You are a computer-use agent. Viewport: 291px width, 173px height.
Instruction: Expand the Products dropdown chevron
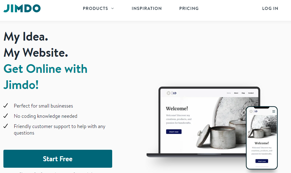click(x=112, y=8)
